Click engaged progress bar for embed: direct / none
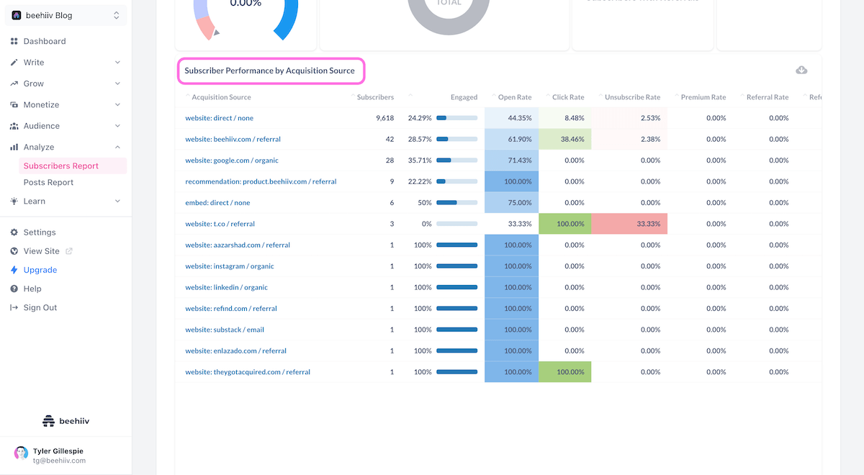Screen dimensions: 864x475 [x=456, y=203]
